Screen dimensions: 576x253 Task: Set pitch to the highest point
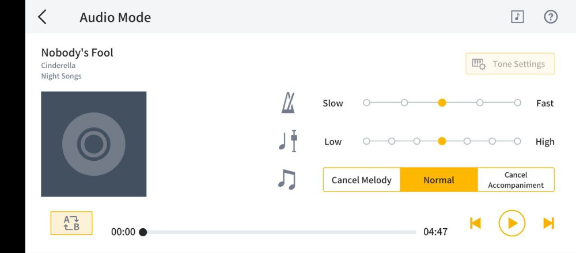(x=517, y=141)
